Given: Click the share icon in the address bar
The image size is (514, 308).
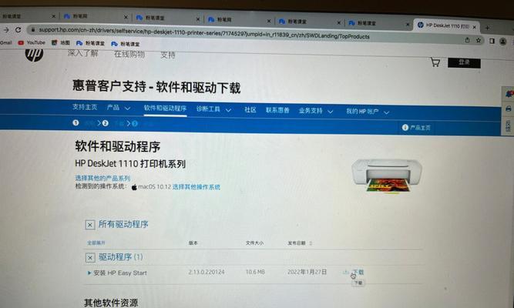Looking at the screenshot, I should pyautogui.click(x=468, y=40).
